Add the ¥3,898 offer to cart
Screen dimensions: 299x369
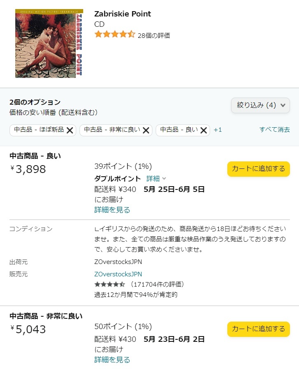pyautogui.click(x=258, y=169)
